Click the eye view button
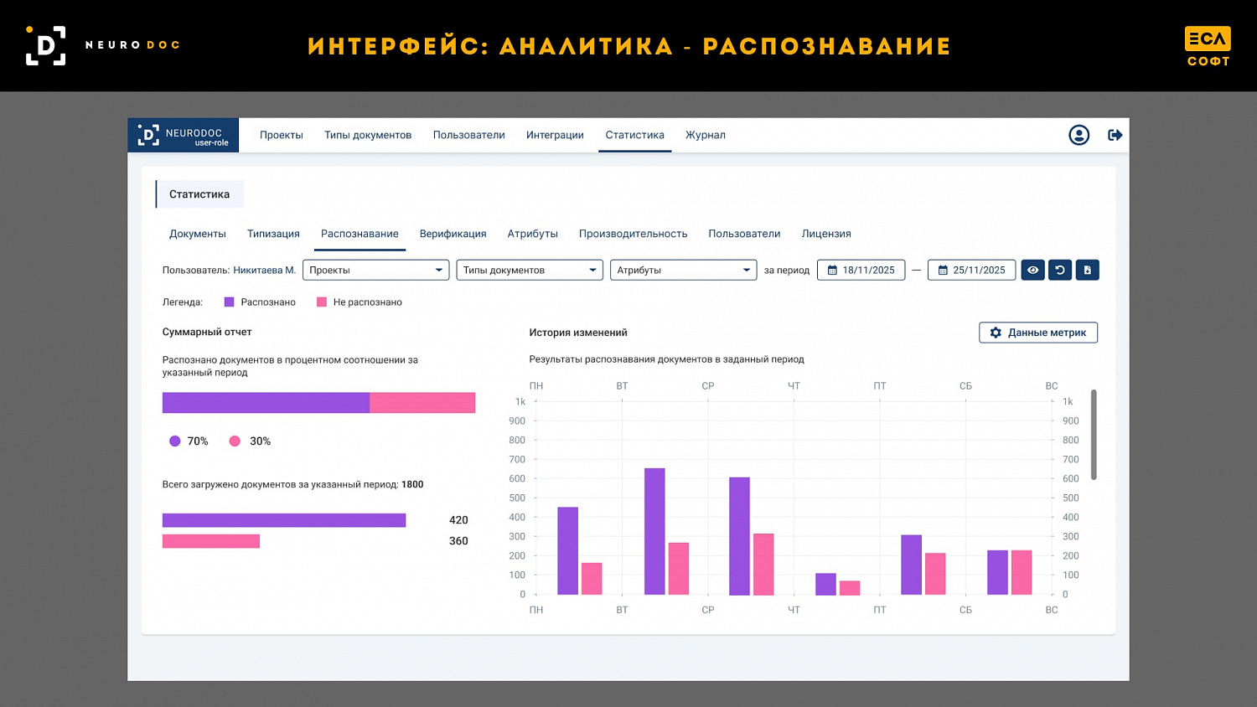Screen dimensions: 1257x707 (x=1032, y=270)
